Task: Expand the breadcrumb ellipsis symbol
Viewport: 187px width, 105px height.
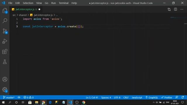Action: [57, 15]
